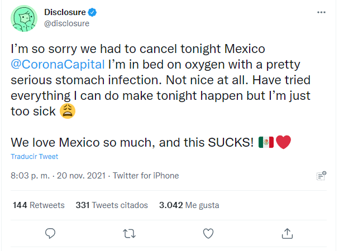Screen dimensions: 339x251
Task: Click Traducir Tweet to translate
Action: pyautogui.click(x=35, y=157)
